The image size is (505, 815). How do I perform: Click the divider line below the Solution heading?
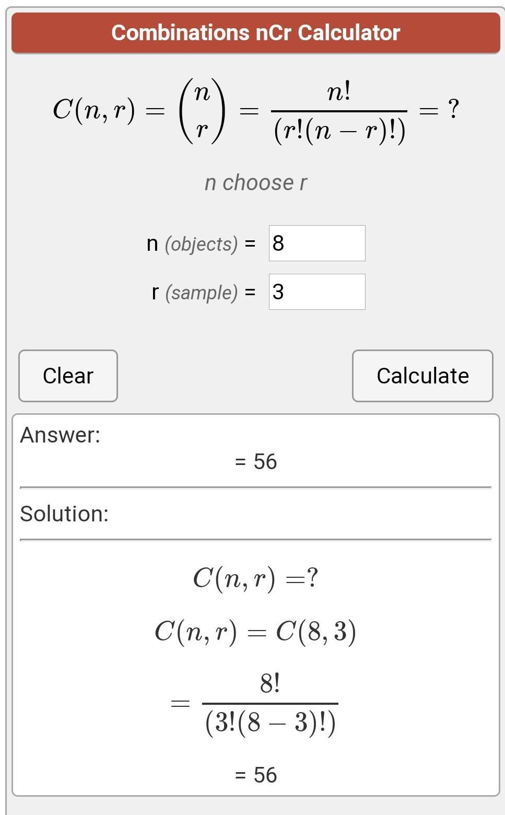(x=255, y=540)
